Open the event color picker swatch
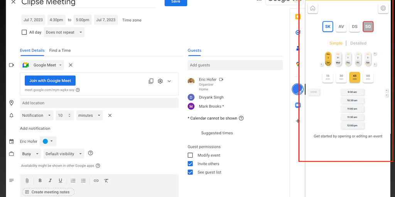395x197 pixels. 48,141
